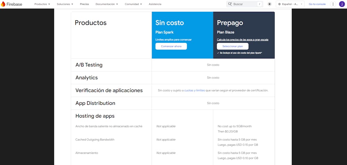Click the slash shortcut key in search
The height and width of the screenshot is (165, 347).
(x=259, y=4)
